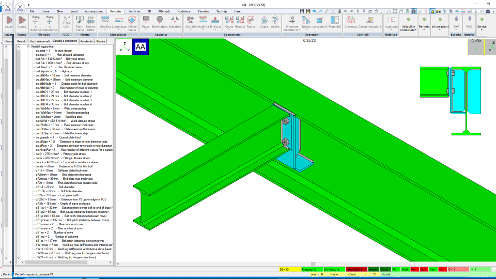Open the Lavorazioni tool
This screenshot has height=279, width=496.
pos(319,22)
